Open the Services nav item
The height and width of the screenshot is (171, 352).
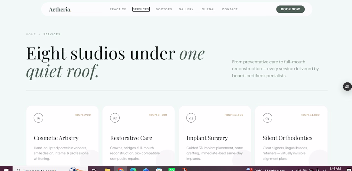[x=141, y=9]
